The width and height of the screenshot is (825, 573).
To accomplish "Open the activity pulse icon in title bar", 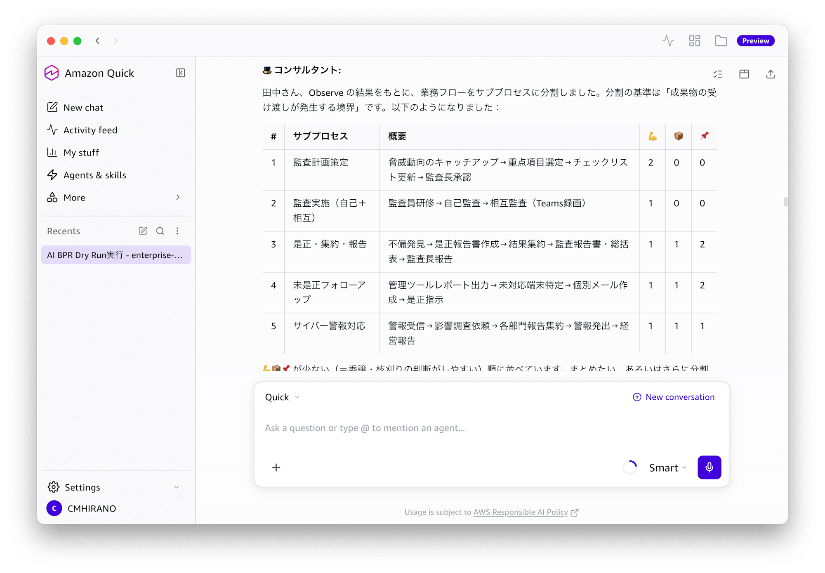I will 668,41.
